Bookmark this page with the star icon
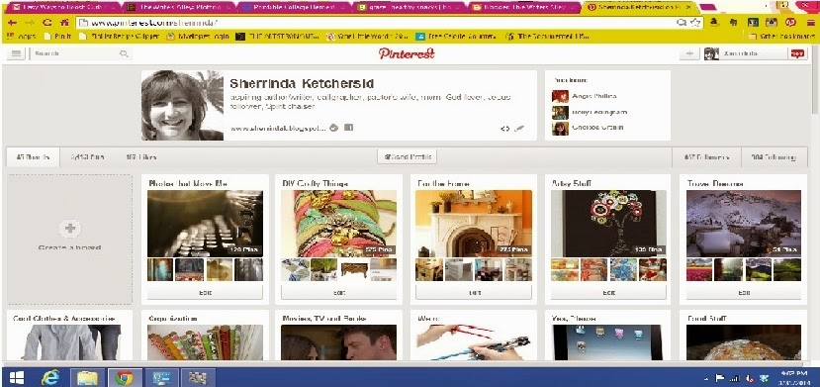The width and height of the screenshot is (820, 387). (695, 23)
